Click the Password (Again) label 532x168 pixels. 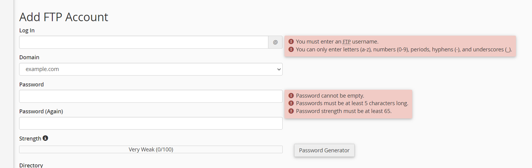[41, 111]
